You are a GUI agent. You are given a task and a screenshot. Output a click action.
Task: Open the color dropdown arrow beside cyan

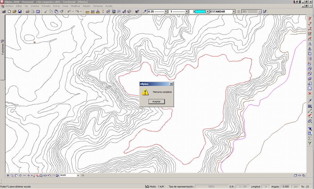tap(207, 12)
